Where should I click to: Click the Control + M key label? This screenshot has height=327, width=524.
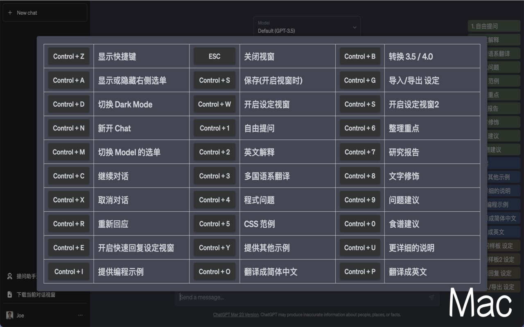pos(69,152)
